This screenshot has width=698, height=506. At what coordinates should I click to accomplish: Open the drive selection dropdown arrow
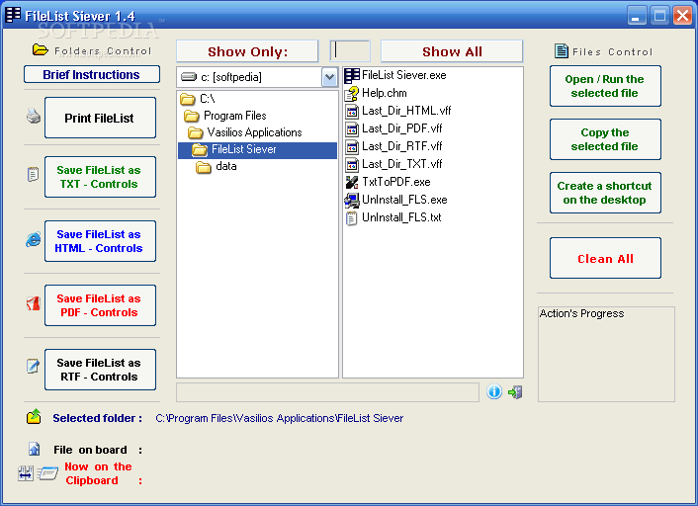329,77
